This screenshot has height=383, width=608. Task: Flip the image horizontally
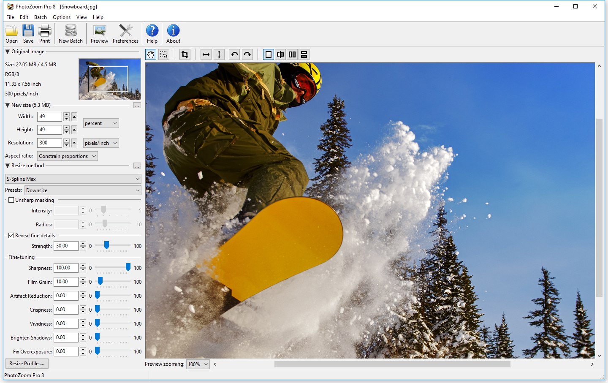[x=206, y=54]
